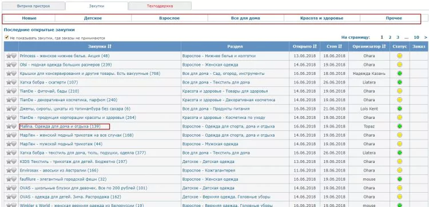Sort by the Стоп date column

[334, 46]
